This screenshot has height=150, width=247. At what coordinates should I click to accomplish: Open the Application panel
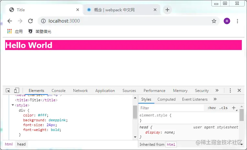105,91
